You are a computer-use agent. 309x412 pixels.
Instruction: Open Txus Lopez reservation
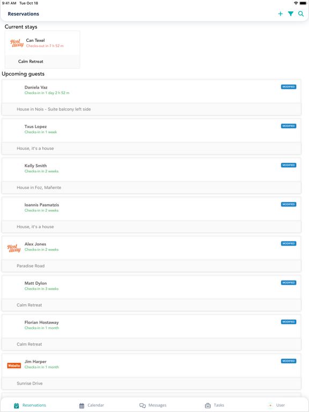[151, 136]
